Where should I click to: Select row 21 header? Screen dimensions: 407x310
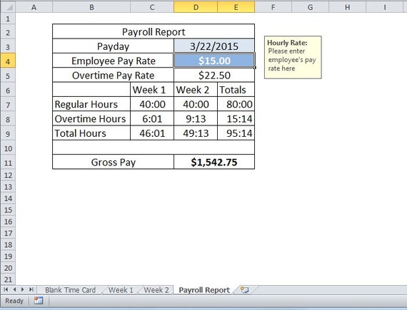[x=8, y=279]
